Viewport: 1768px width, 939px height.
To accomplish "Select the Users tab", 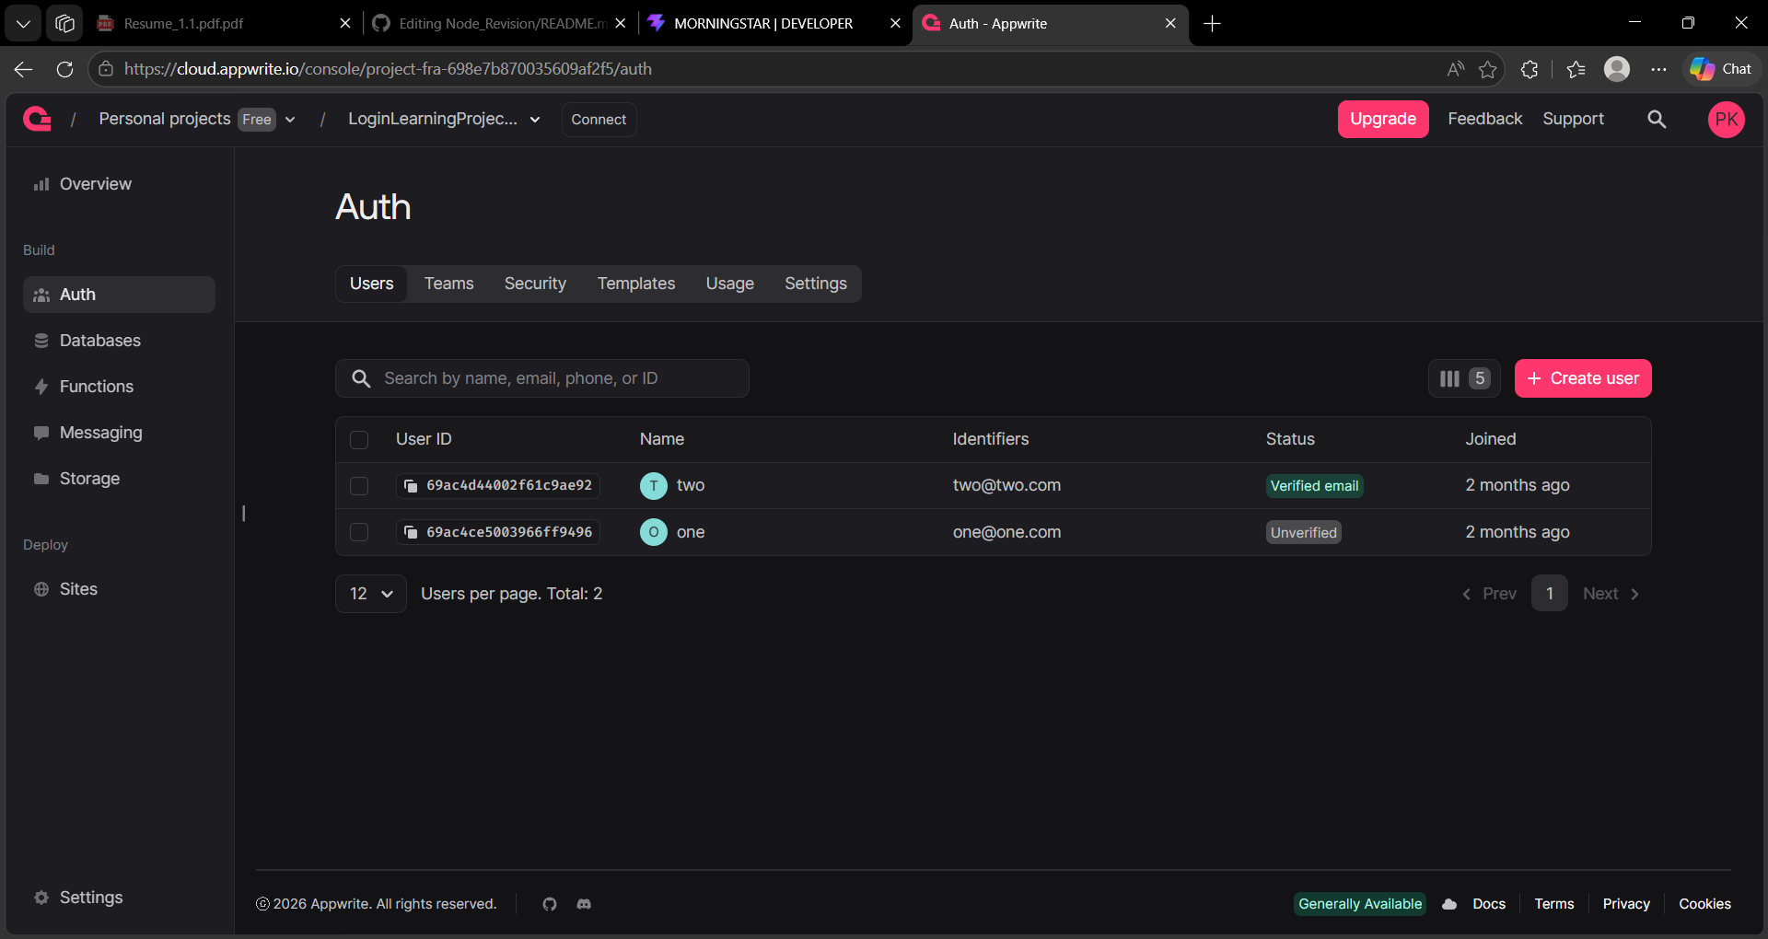I will click(371, 284).
